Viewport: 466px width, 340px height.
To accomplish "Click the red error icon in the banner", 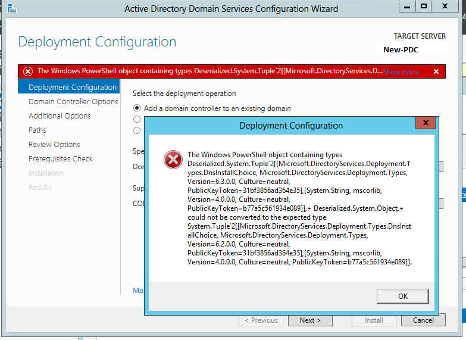I will pos(28,71).
